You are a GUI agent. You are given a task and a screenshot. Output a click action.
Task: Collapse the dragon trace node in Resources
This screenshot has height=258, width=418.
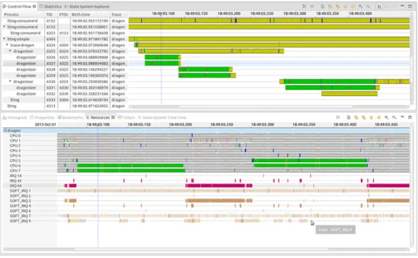pos(5,130)
